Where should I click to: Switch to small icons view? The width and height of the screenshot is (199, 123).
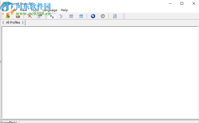tap(61, 16)
